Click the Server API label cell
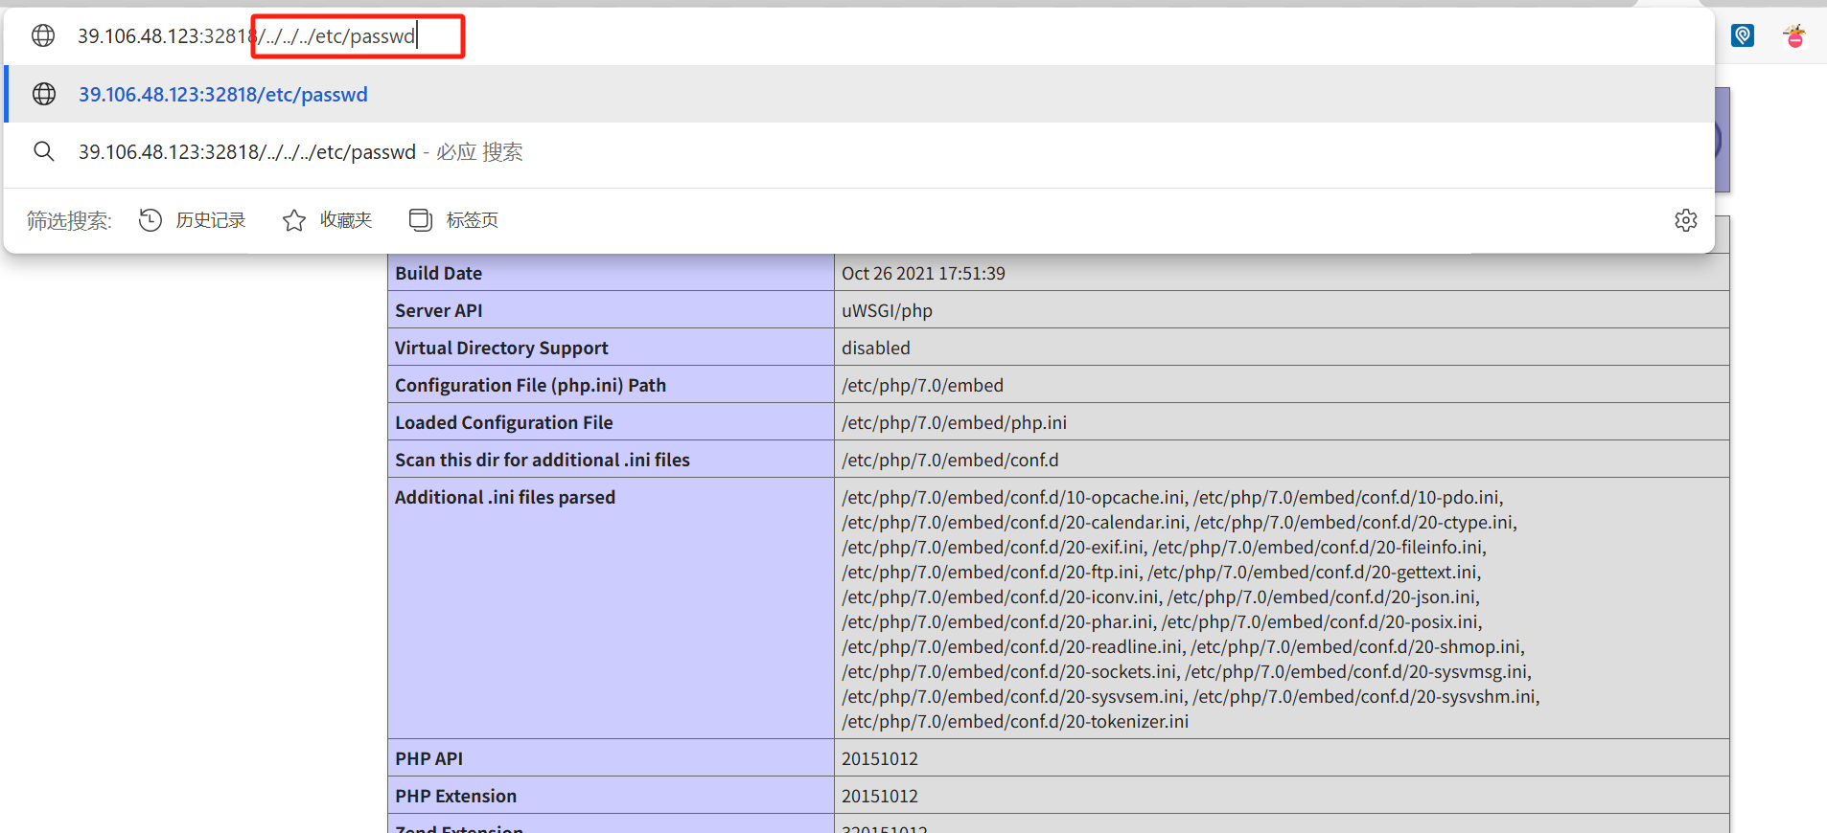Screen dimensions: 1827x833 pos(611,310)
